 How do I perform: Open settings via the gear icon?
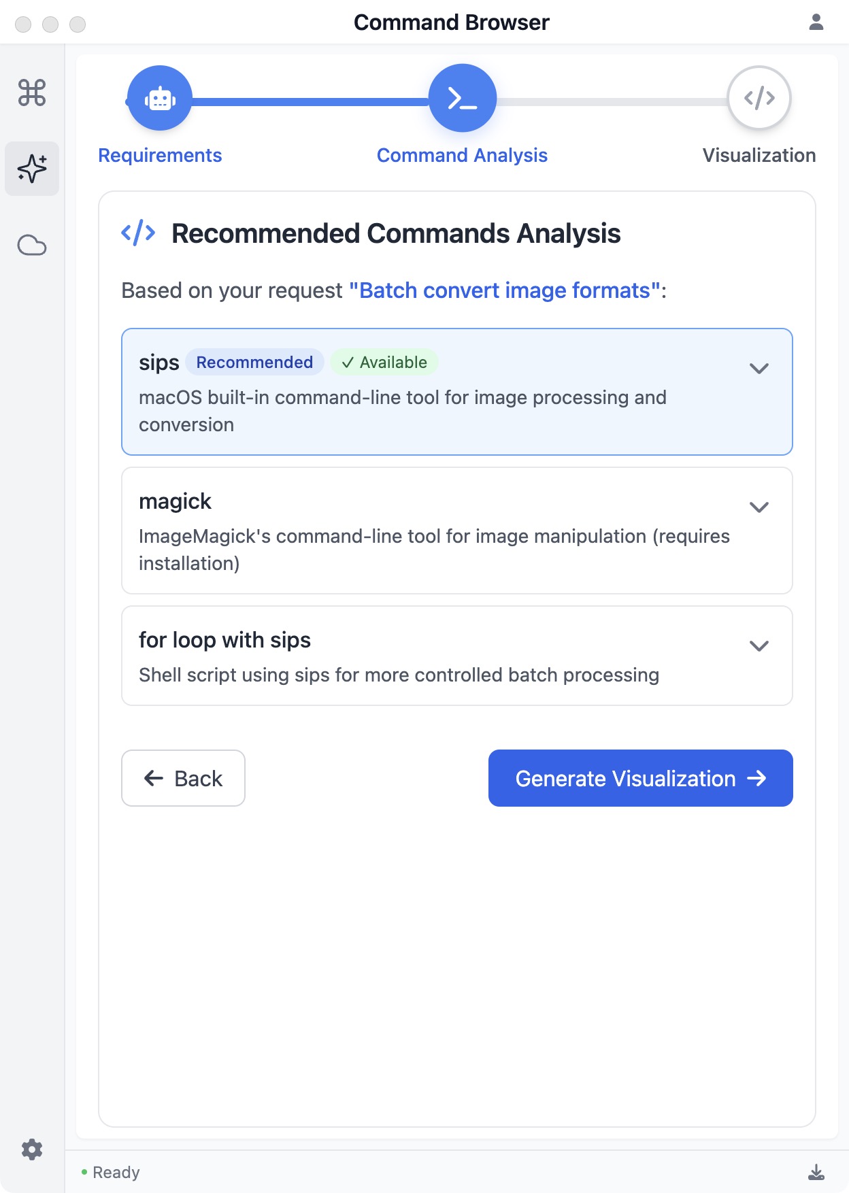pyautogui.click(x=32, y=1149)
